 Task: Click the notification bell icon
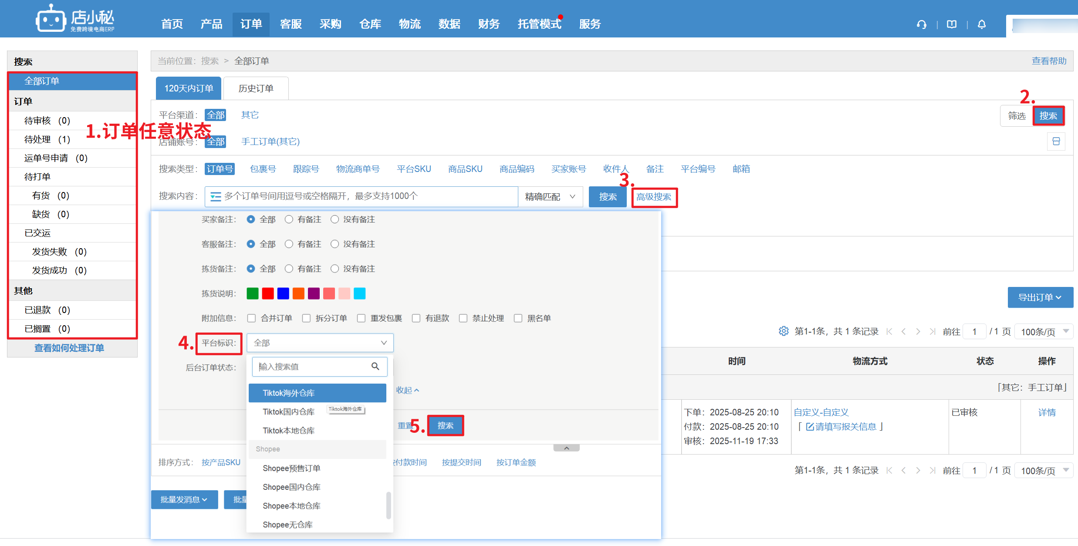(981, 24)
